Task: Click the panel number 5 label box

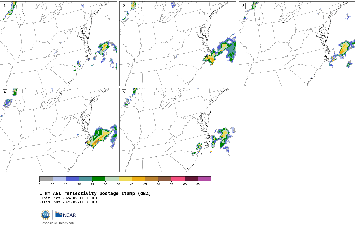Action: click(x=124, y=92)
